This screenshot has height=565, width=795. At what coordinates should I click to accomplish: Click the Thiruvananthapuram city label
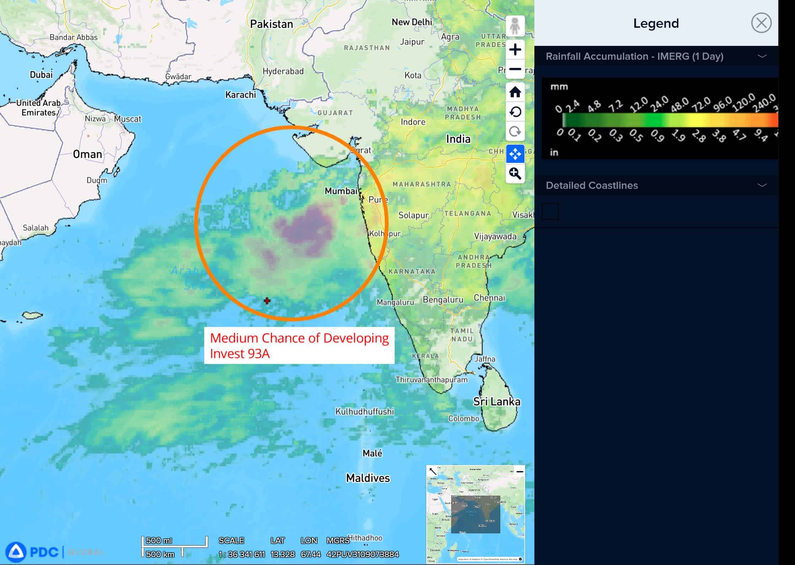432,379
